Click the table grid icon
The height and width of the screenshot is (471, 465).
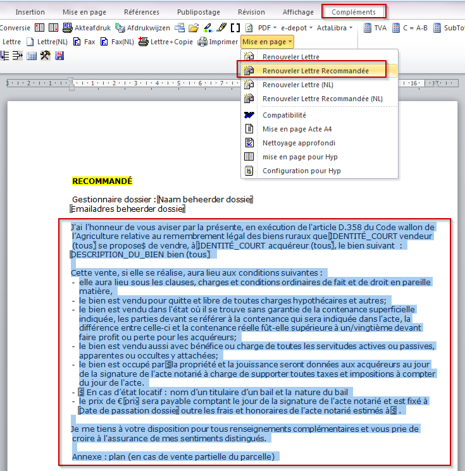[x=32, y=56]
